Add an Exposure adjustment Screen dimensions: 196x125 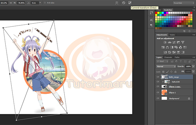point(179,42)
